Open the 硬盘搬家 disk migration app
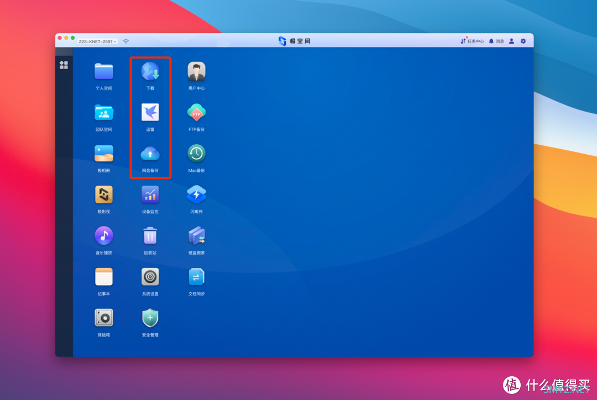597x400 pixels. tap(196, 236)
